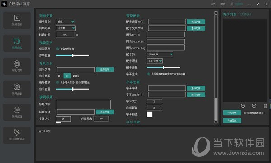Open the 字幕颜色 white color swatch
Screen dimensions: 271x163
pos(150,114)
